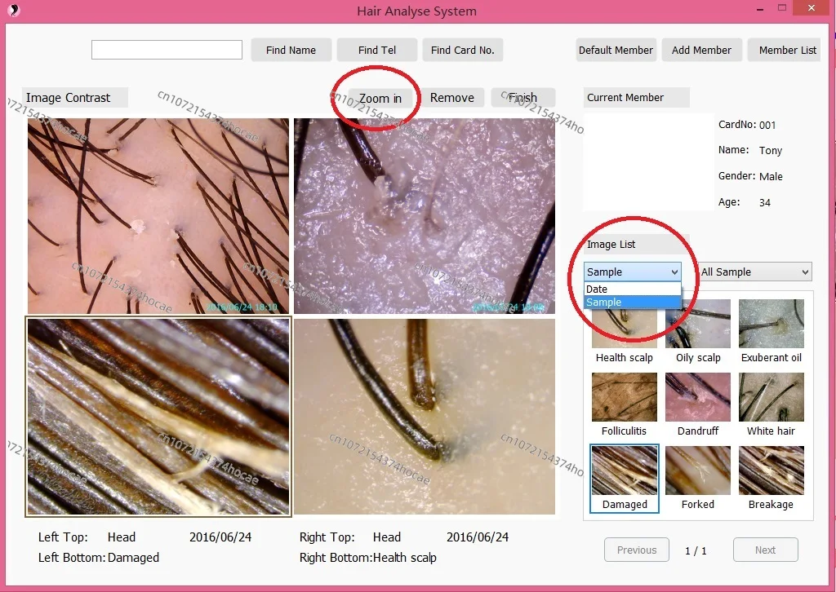Maximize the Hair Analyse System window

point(782,8)
